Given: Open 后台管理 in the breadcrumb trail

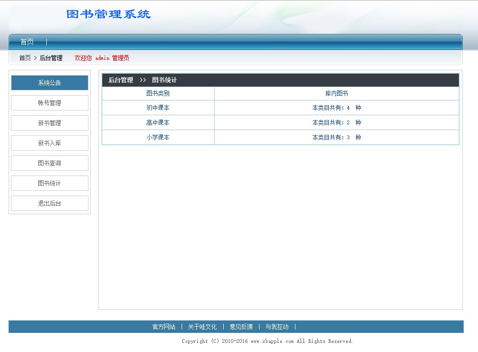Looking at the screenshot, I should tap(51, 58).
